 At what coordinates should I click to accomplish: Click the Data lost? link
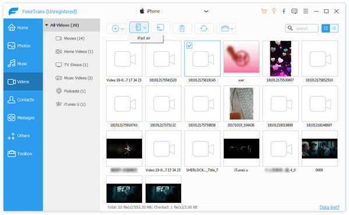[x=329, y=207]
